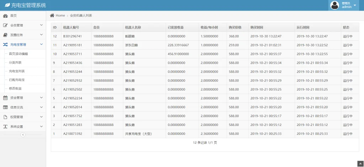Viewport: 364px width, 167px height.
Task: Click 会员机器人列表 breadcrumb text
Action: point(81,16)
